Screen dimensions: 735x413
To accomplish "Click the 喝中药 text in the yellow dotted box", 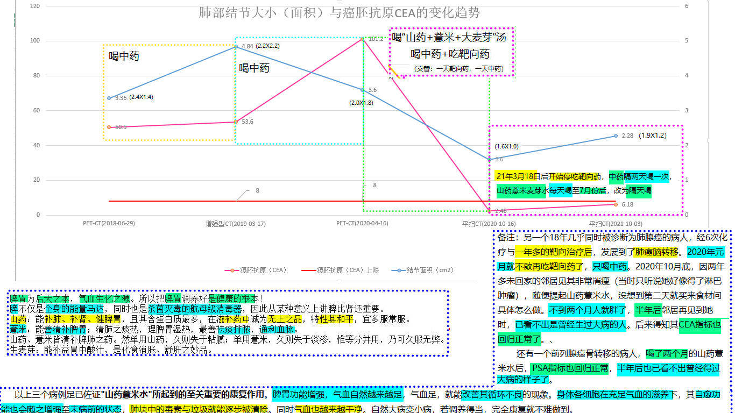I will coord(124,56).
